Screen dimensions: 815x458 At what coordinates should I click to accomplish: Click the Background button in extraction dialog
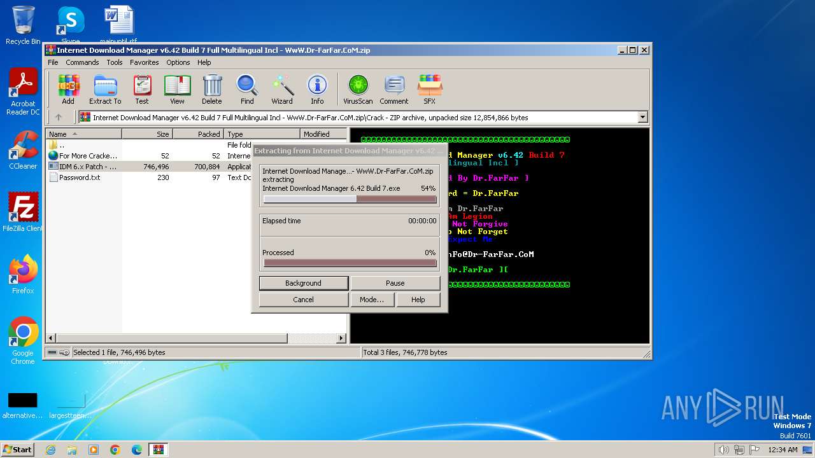[304, 283]
